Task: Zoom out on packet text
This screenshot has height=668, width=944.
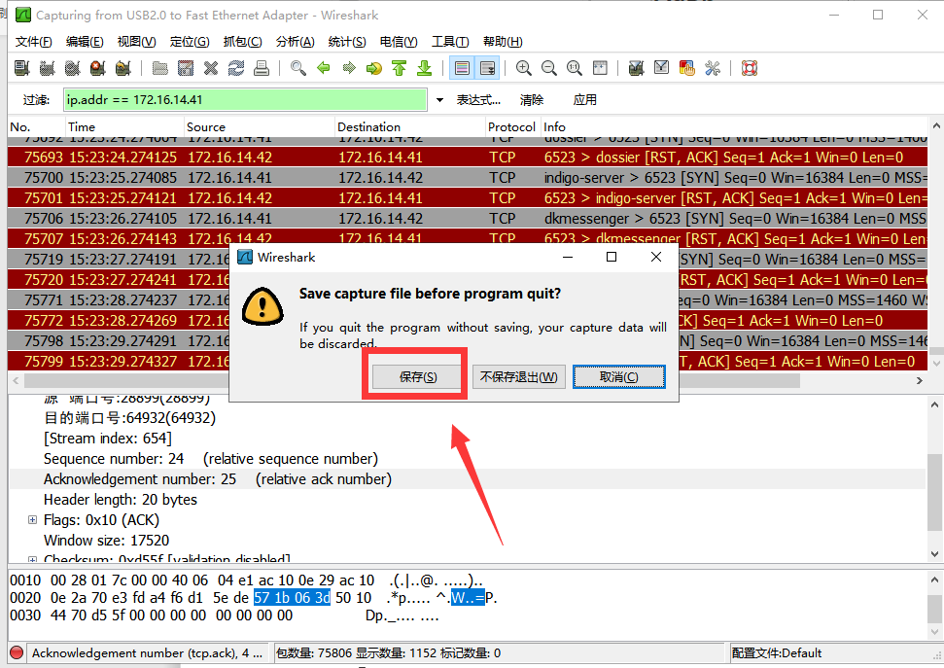Action: (549, 68)
